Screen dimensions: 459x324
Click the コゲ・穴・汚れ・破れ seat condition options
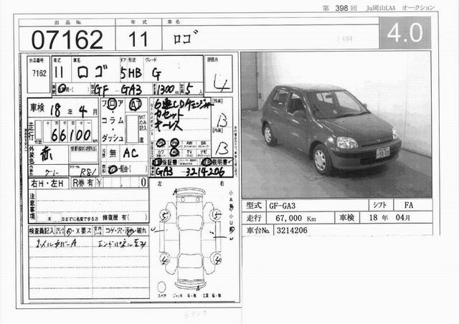[x=126, y=231]
